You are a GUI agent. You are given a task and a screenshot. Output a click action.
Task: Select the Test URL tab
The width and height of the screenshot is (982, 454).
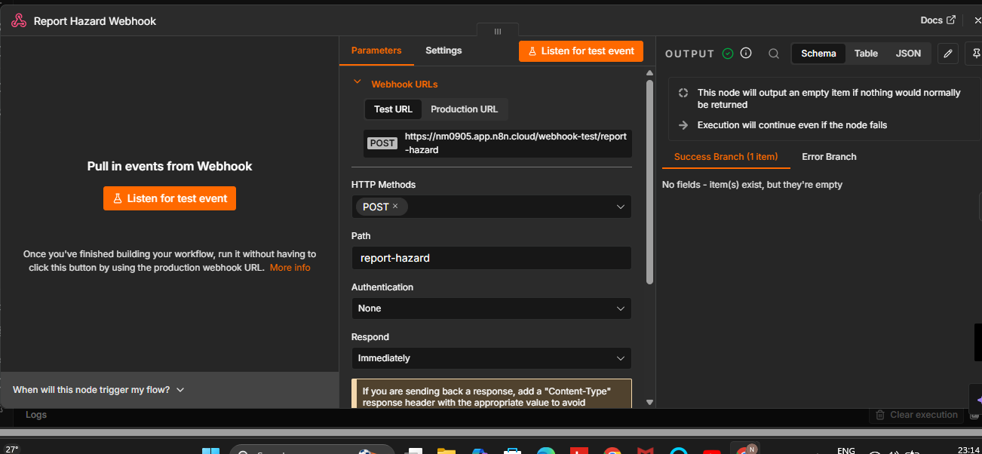point(393,109)
